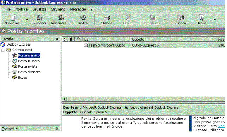Viewport: 227px width, 137px height.
Task: Select the Cartelle locali folder
Action: (22, 50)
